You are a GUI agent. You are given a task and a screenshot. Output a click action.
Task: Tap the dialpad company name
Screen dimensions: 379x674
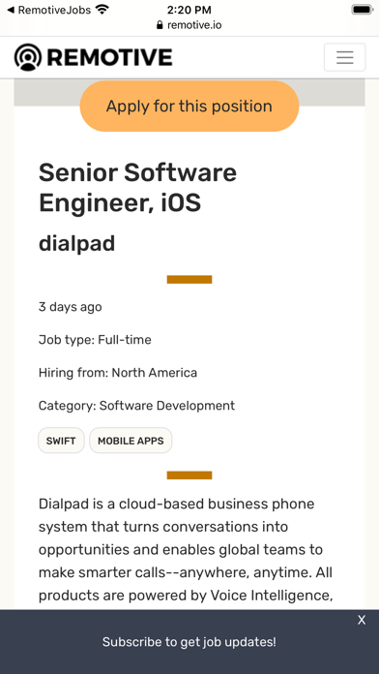[76, 243]
